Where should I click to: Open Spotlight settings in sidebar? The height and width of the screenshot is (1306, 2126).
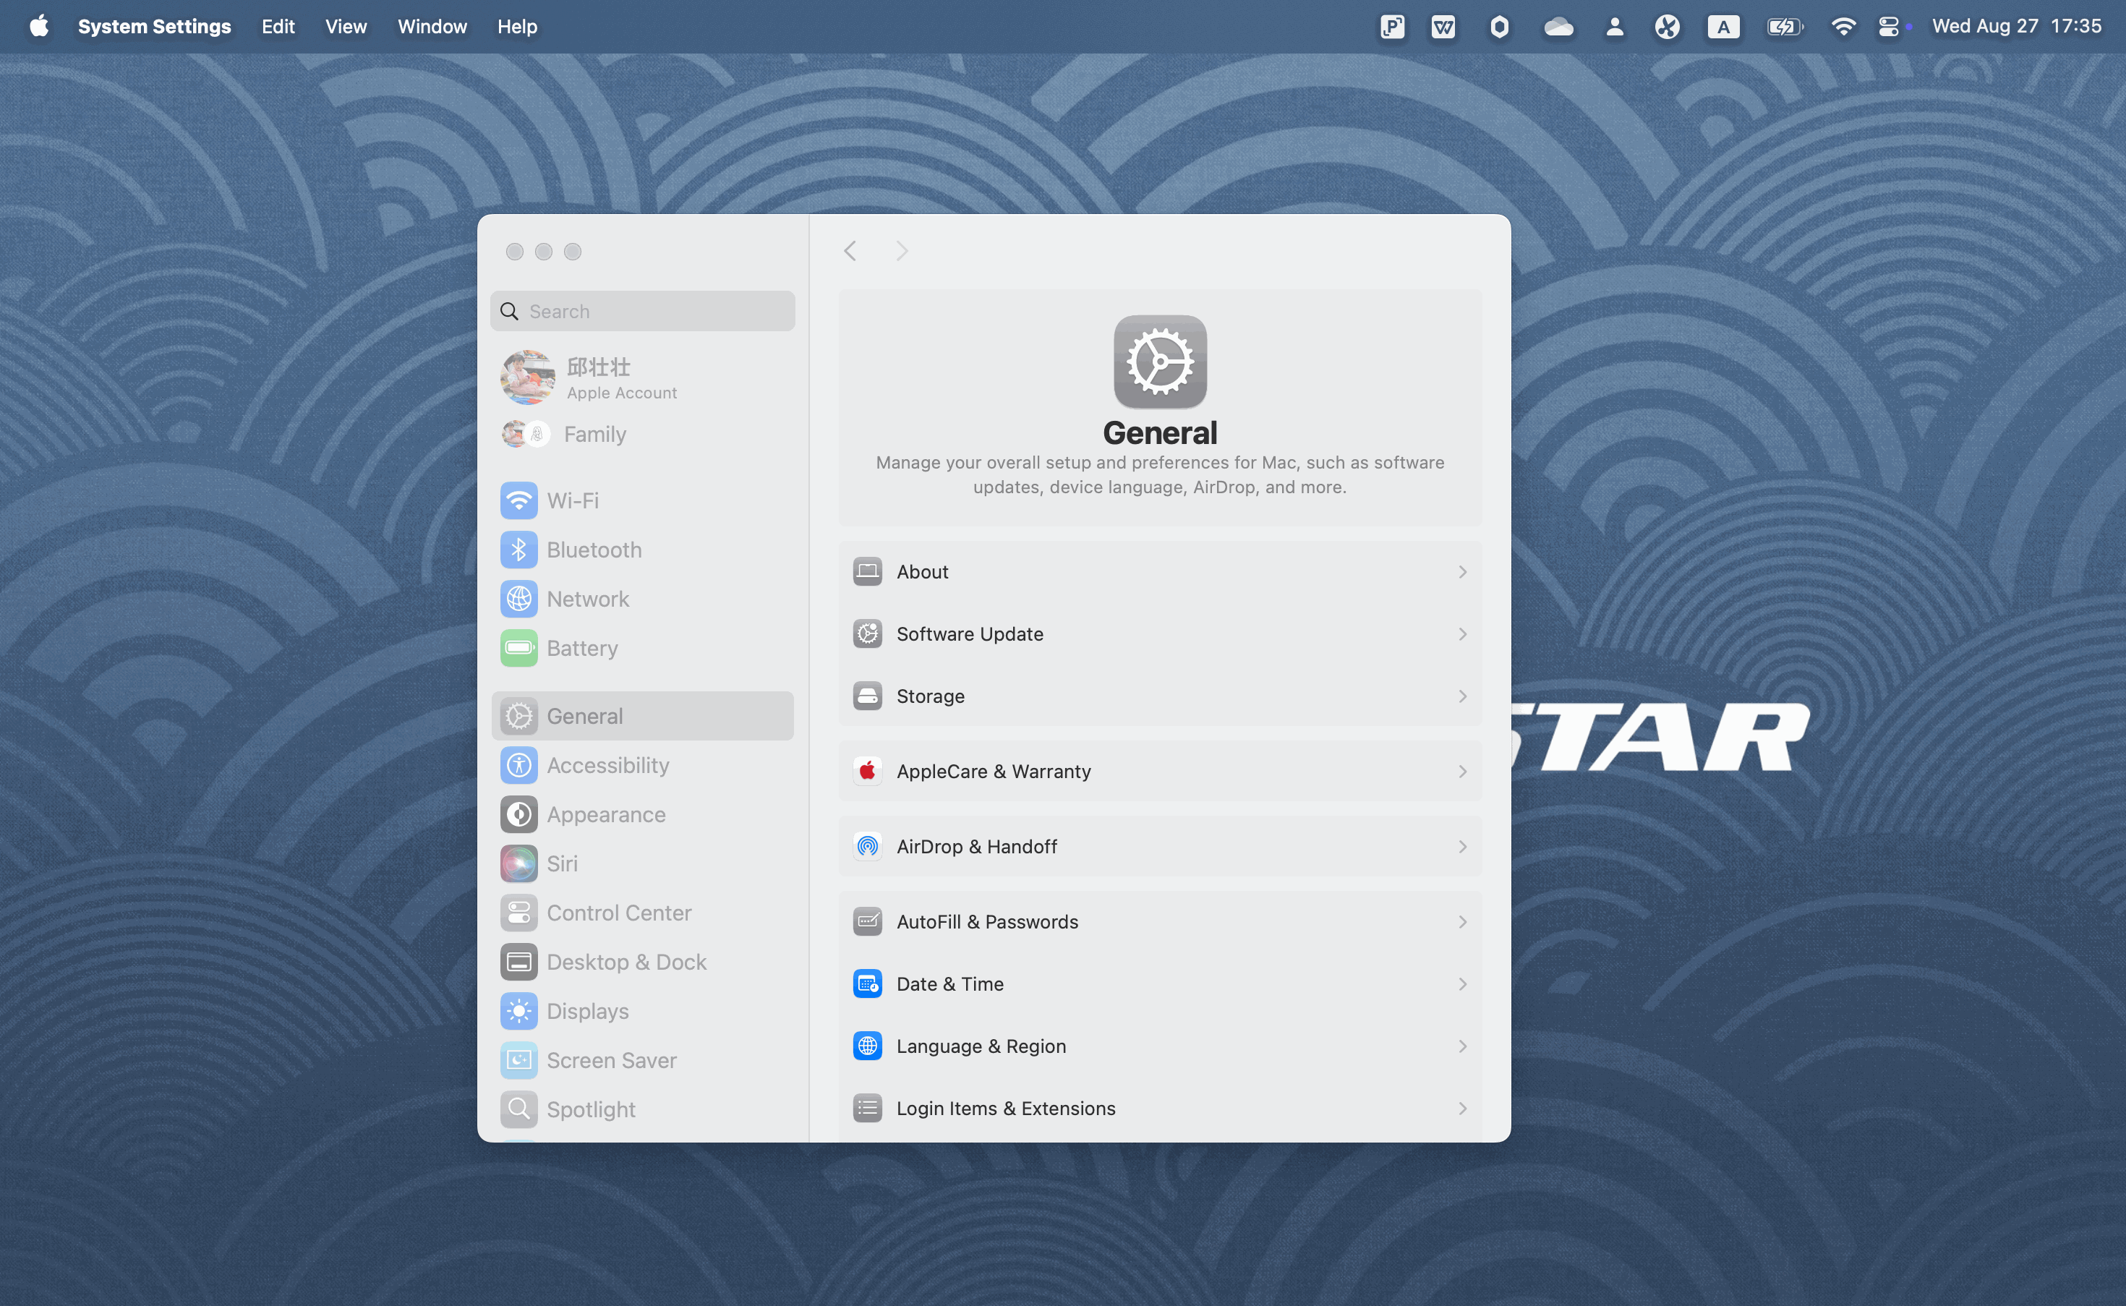(x=642, y=1109)
